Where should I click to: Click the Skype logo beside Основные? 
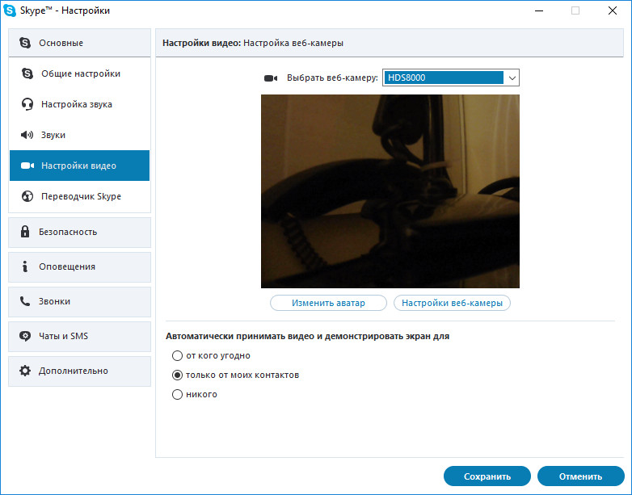tap(25, 43)
